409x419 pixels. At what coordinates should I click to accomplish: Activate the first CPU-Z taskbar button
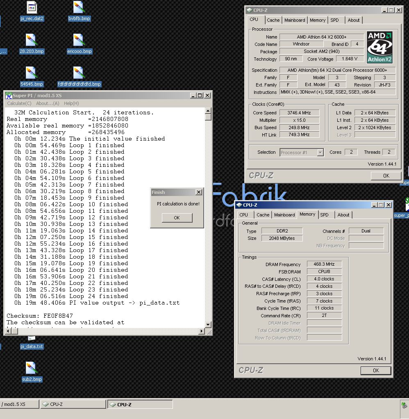(x=73, y=404)
